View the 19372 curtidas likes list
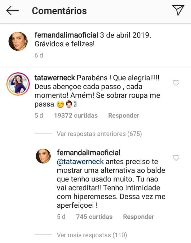Viewport: 191px width, 243px height. (x=76, y=116)
